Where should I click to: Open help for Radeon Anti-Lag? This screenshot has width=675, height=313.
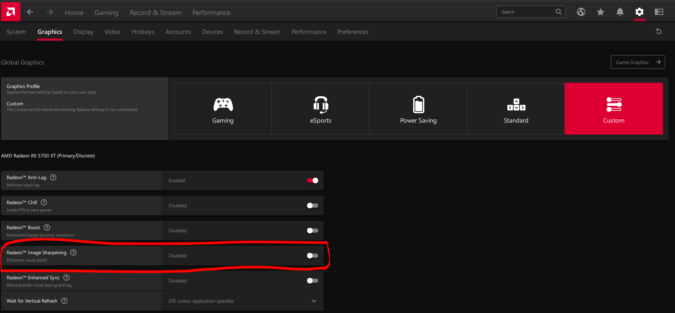[x=53, y=177]
